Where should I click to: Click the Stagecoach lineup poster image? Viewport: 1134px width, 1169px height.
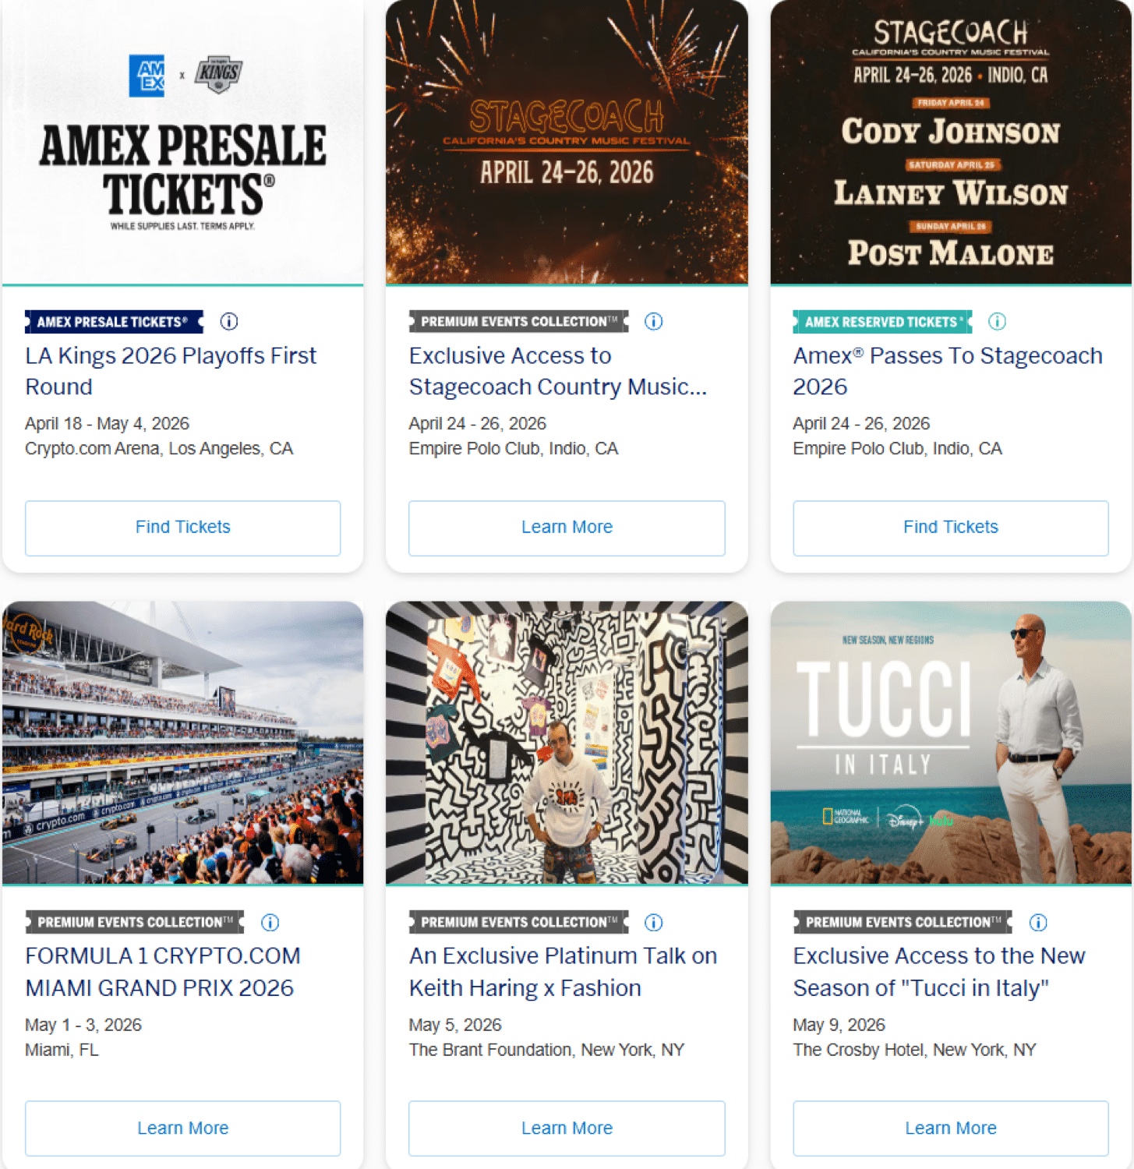pos(950,144)
